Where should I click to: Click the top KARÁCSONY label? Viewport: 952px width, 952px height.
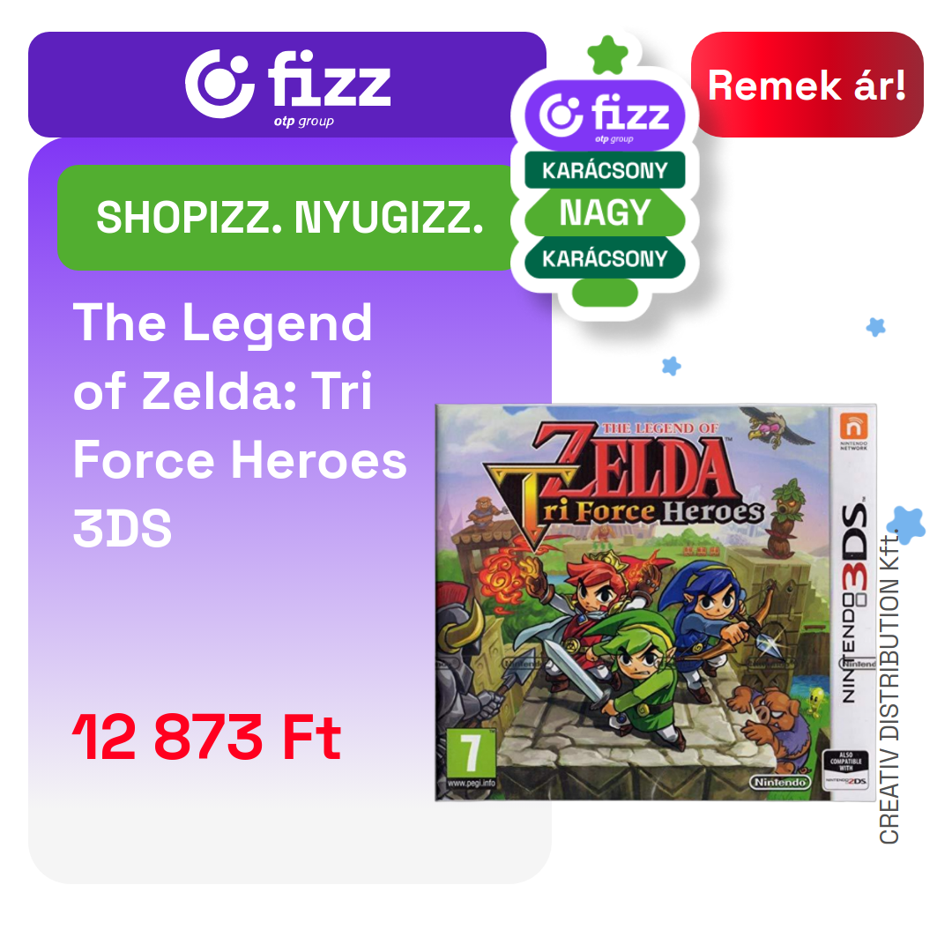click(605, 170)
